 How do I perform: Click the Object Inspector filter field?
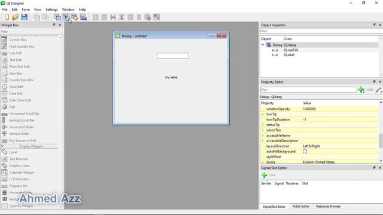coord(321,31)
